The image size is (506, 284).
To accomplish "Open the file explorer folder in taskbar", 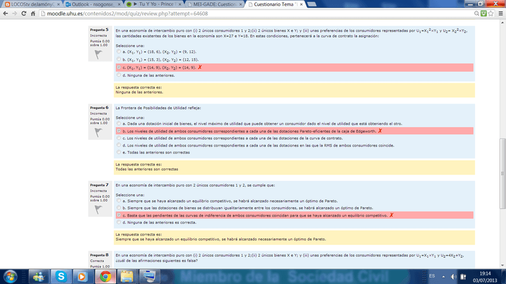I will click(127, 277).
